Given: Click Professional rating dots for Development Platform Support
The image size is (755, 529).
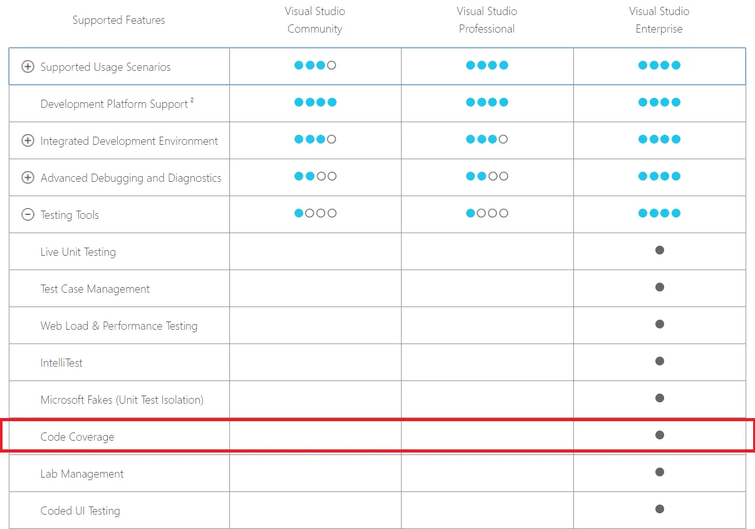Looking at the screenshot, I should 487,102.
